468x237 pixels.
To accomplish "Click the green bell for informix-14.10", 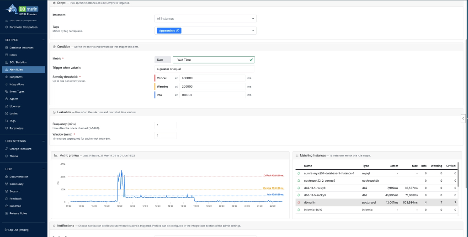I will point(298,210).
